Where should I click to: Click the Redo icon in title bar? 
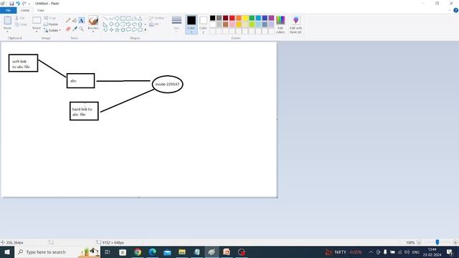24,4
